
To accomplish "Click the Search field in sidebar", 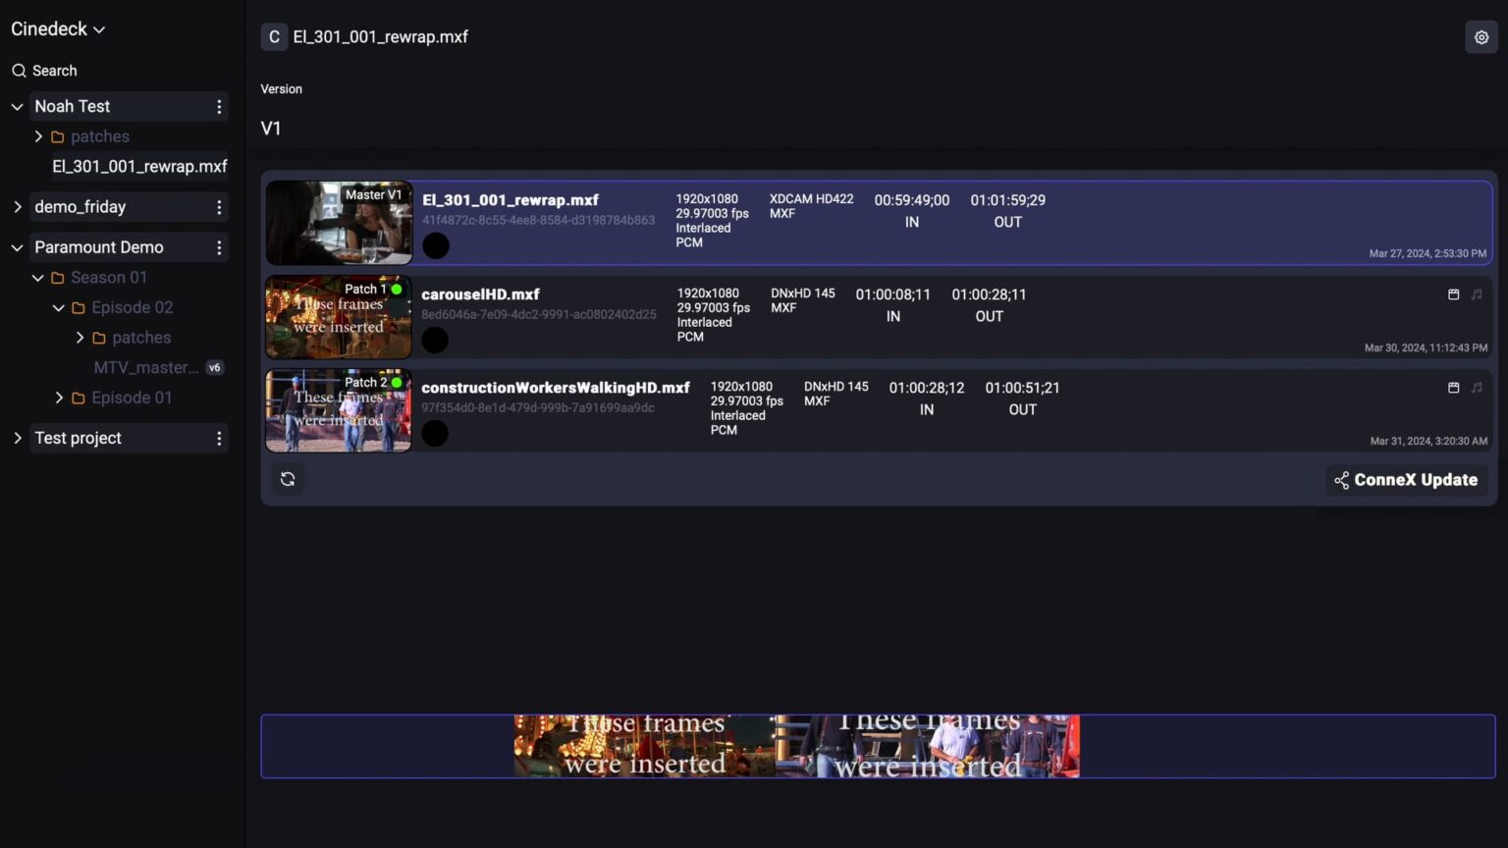I will click(55, 71).
